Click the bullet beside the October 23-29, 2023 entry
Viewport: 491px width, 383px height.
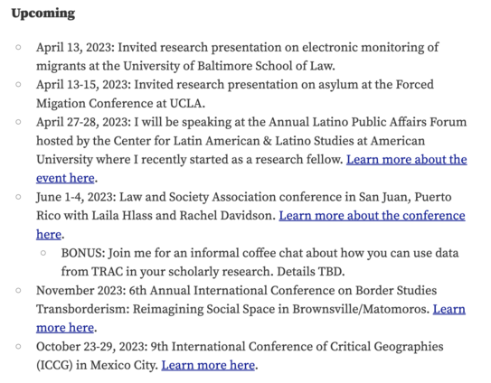(18, 346)
